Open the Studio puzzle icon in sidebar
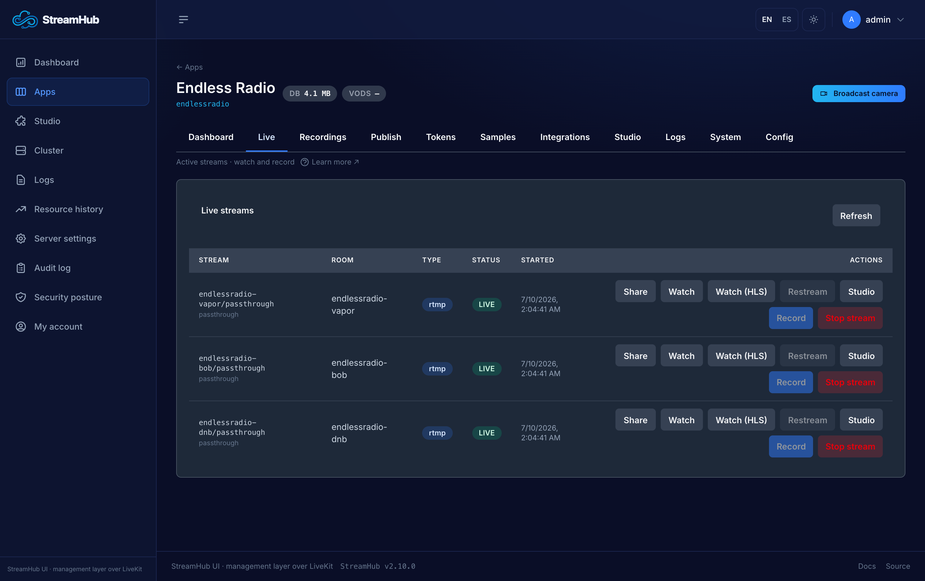 [x=21, y=121]
